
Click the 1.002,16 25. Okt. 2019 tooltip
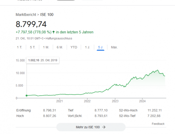pyautogui.click(x=43, y=60)
